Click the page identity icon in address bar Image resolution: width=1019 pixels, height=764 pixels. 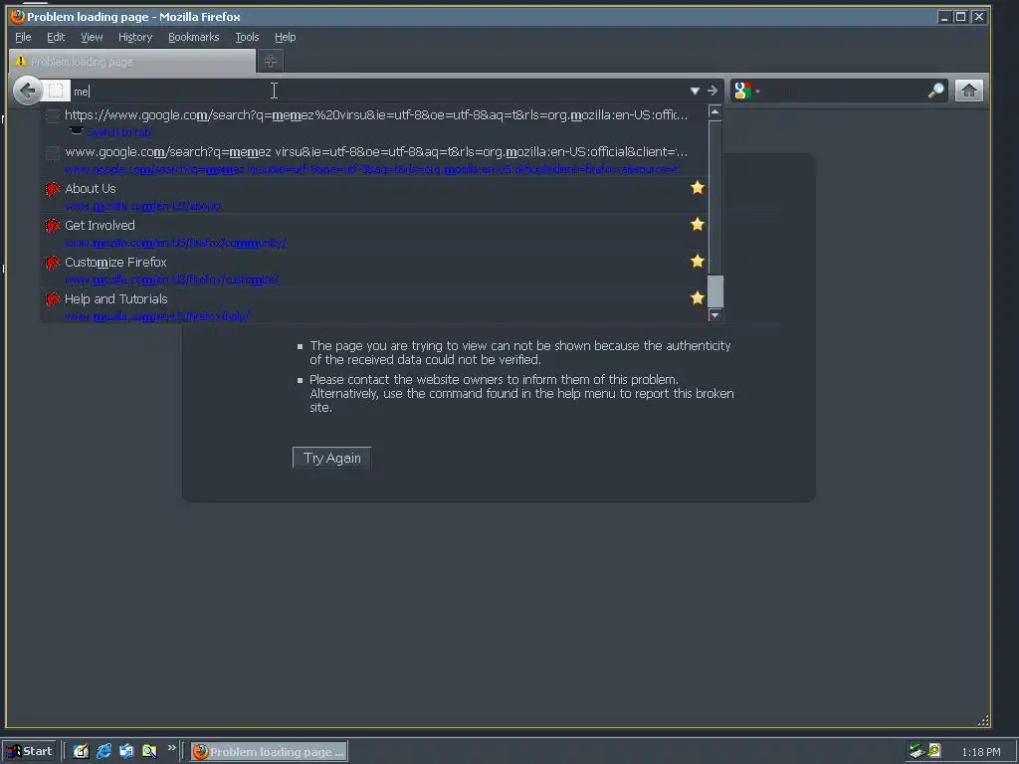pyautogui.click(x=56, y=91)
